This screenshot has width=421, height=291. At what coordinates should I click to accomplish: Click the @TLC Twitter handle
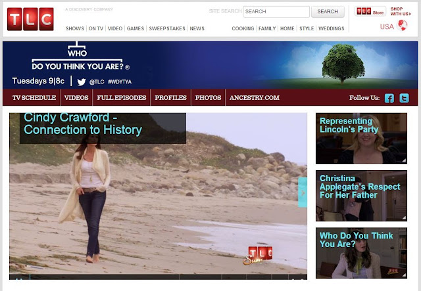(x=97, y=82)
